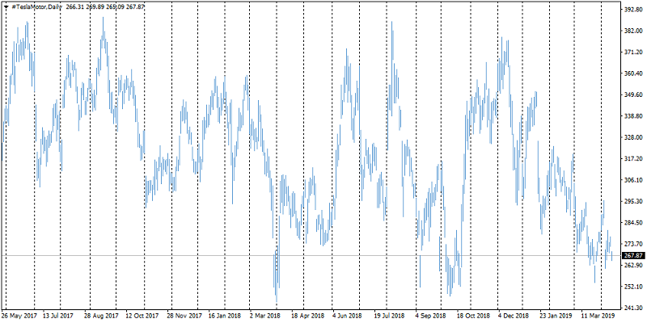The image size is (647, 323).
Task: Click the 371.20 price axis label
Action: [634, 52]
